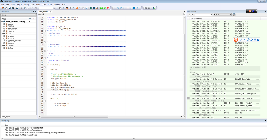267x140 pixels.
Task: Toggle mixed-mode icon beside Memory dropdown
Action: click(234, 15)
